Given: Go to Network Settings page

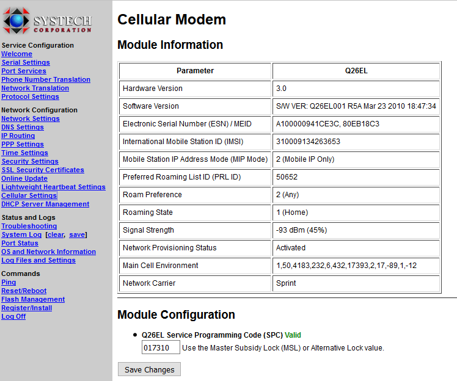Looking at the screenshot, I should (31, 118).
